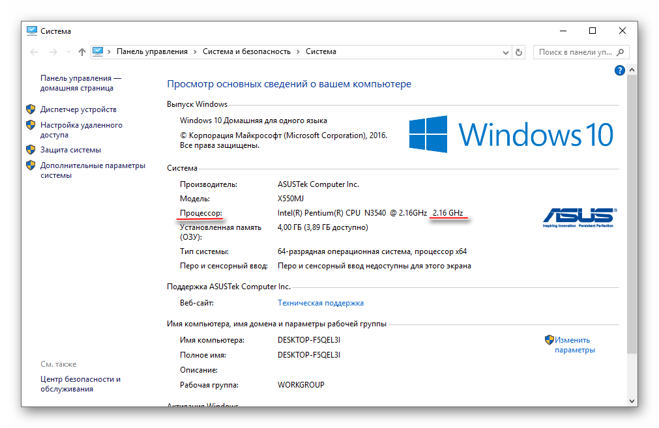Select Панель управления in breadcrumb path
The width and height of the screenshot is (659, 428).
pos(152,51)
